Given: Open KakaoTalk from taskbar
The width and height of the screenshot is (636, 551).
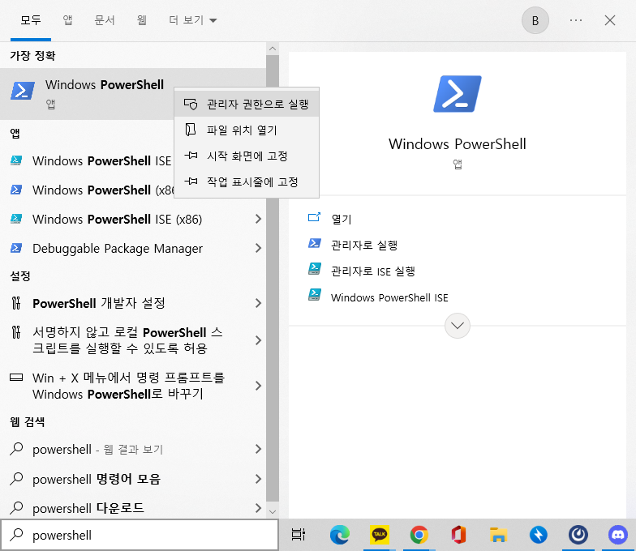Looking at the screenshot, I should (380, 535).
